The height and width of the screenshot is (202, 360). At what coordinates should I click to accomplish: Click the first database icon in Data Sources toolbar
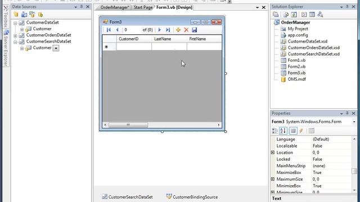coord(16,15)
